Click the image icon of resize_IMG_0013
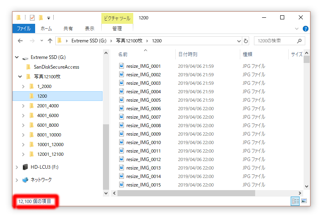Screen dimensions: 323x222 (122, 168)
